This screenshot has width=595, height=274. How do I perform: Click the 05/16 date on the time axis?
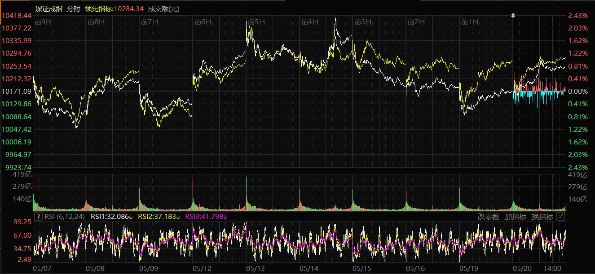click(x=416, y=268)
